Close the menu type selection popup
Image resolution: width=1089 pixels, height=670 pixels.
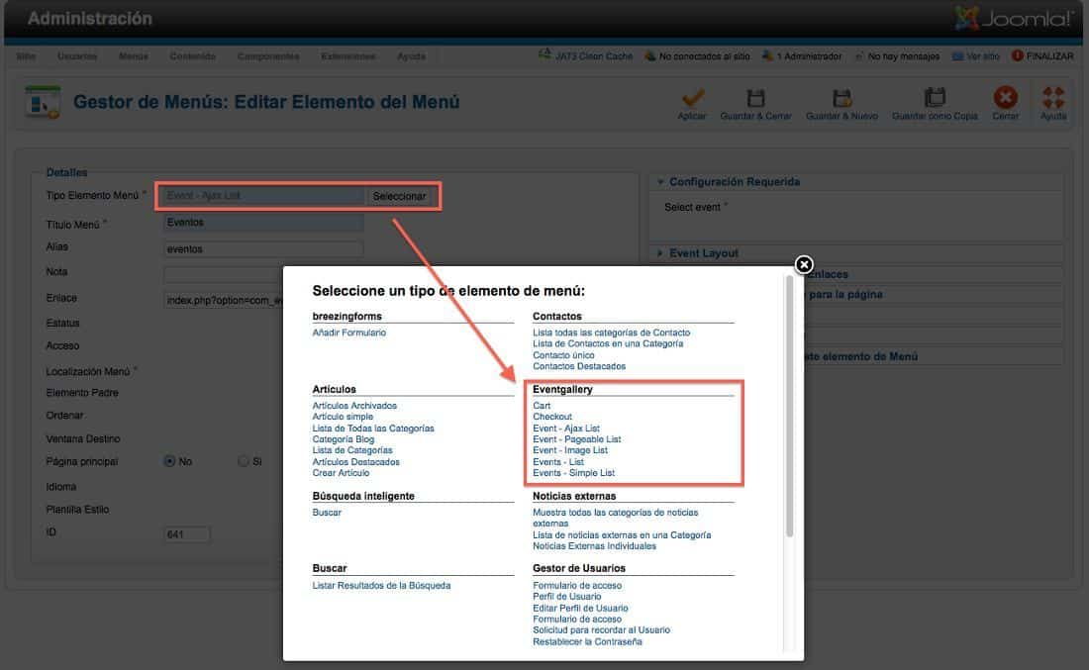804,264
